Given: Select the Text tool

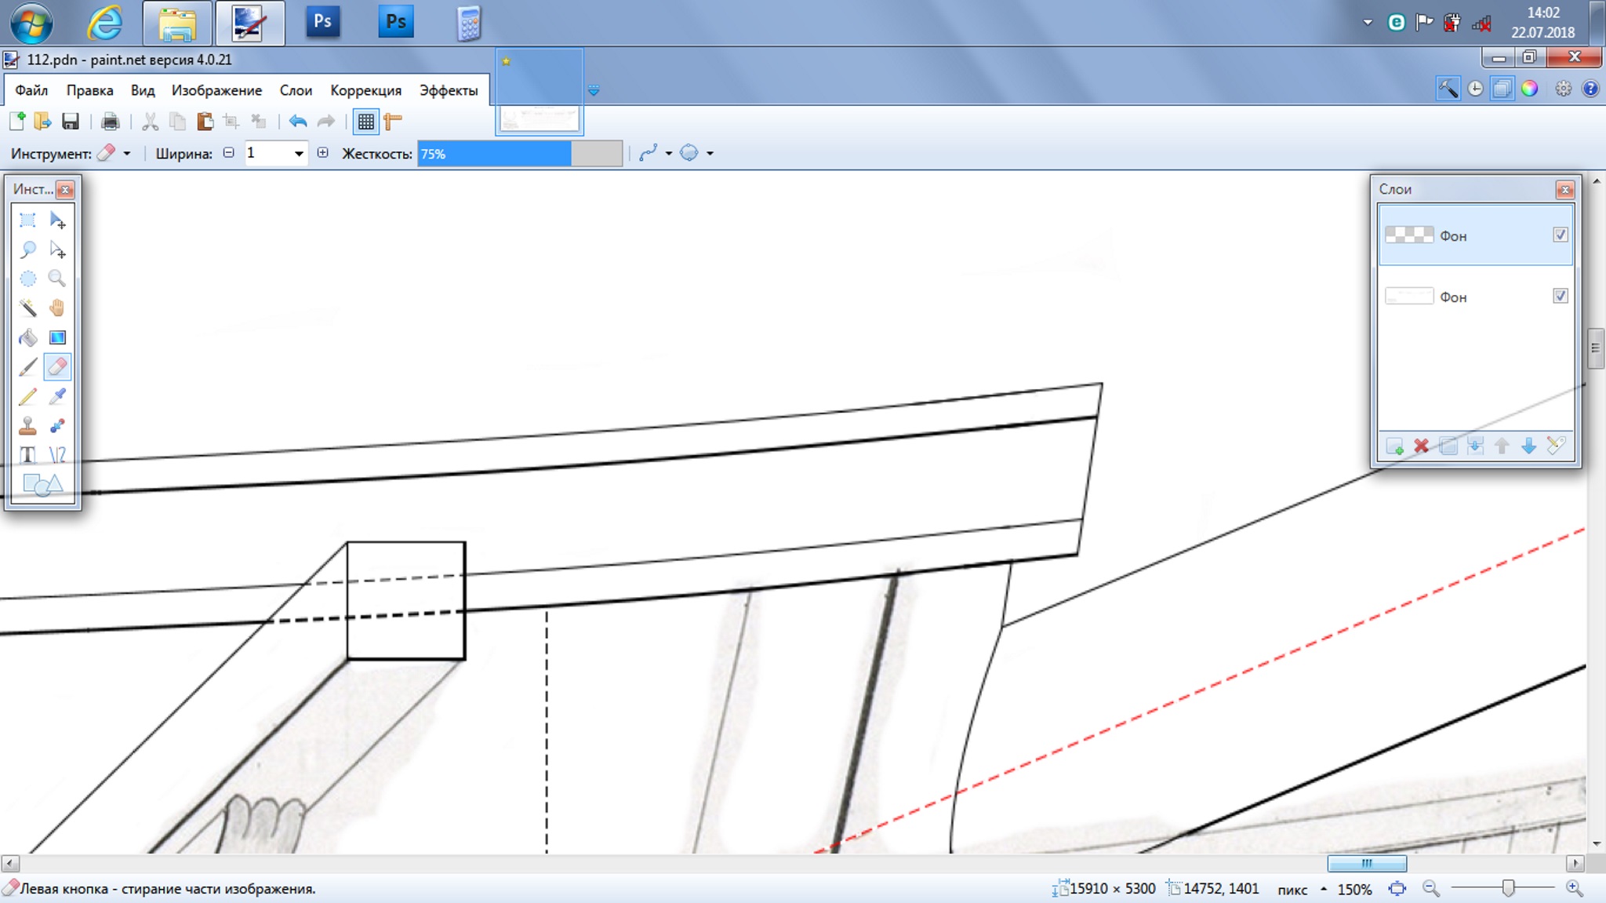Looking at the screenshot, I should pos(27,455).
